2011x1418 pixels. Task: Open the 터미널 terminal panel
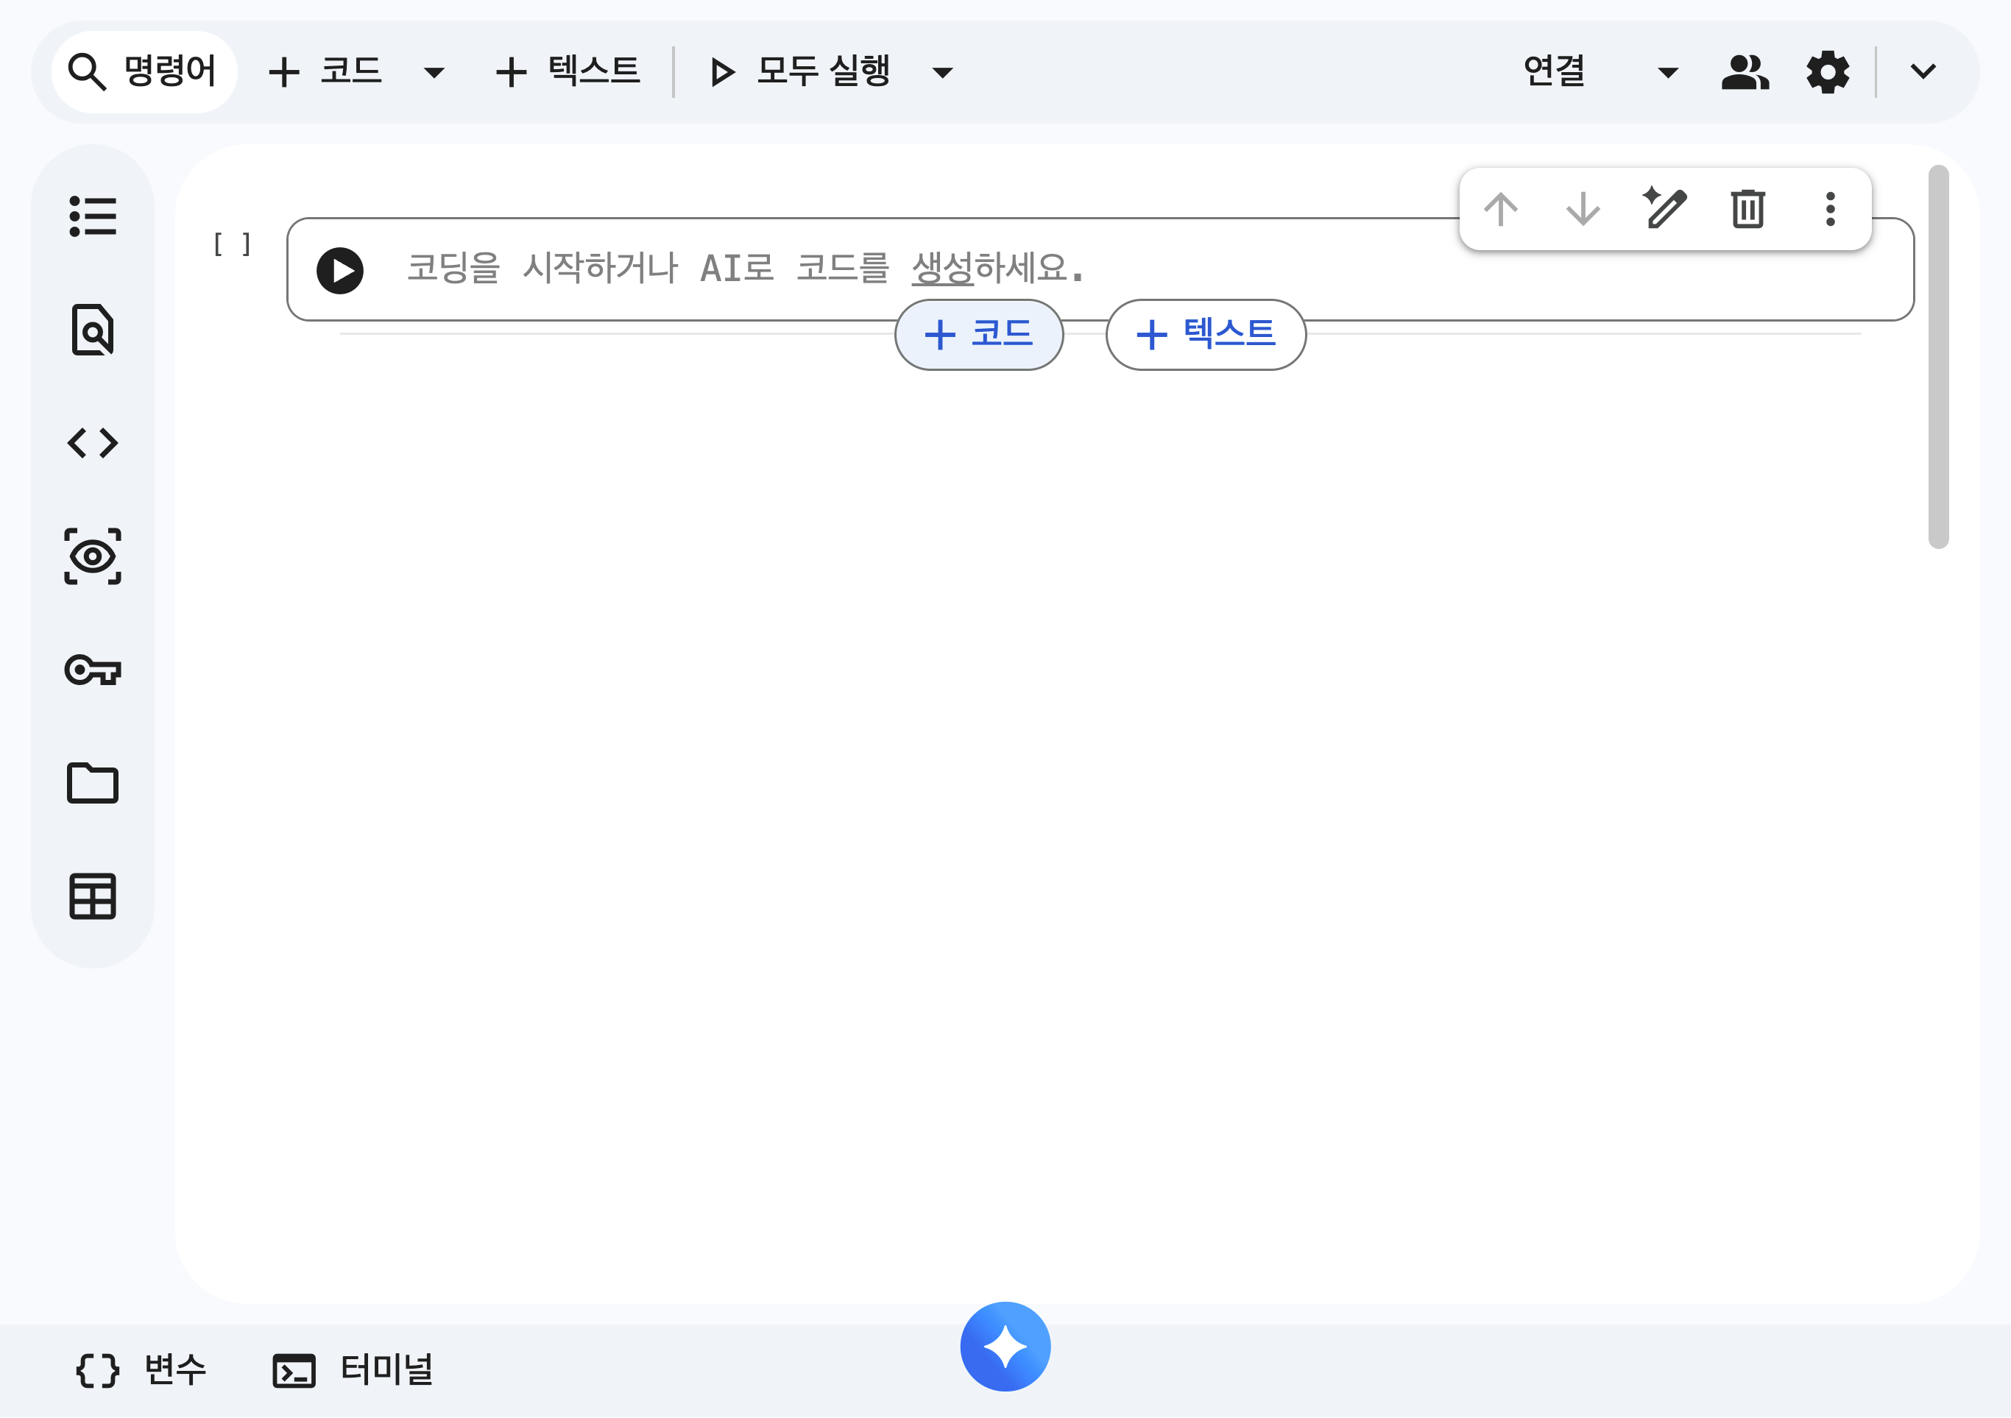[353, 1370]
